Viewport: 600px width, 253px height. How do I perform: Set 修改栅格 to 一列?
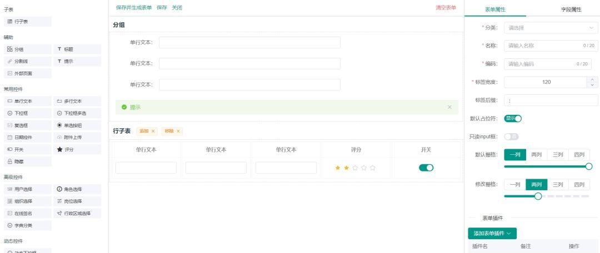click(x=515, y=185)
